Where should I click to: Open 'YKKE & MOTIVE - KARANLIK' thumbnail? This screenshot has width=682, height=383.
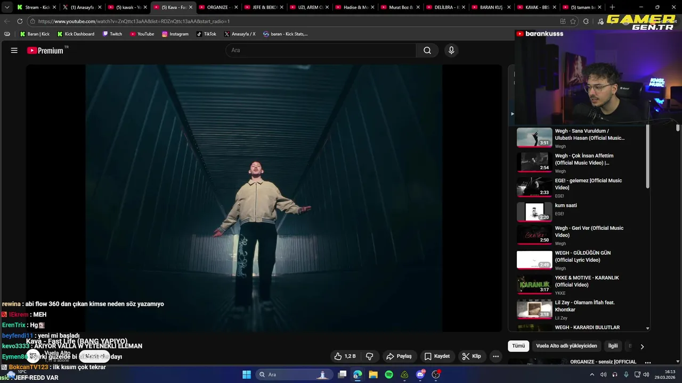[x=534, y=285]
